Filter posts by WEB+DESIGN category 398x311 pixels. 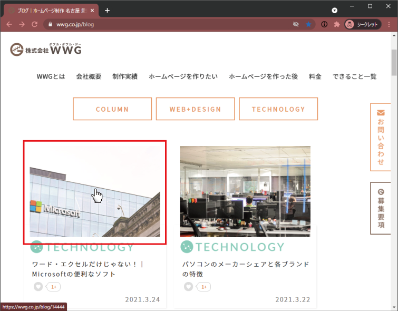(196, 109)
